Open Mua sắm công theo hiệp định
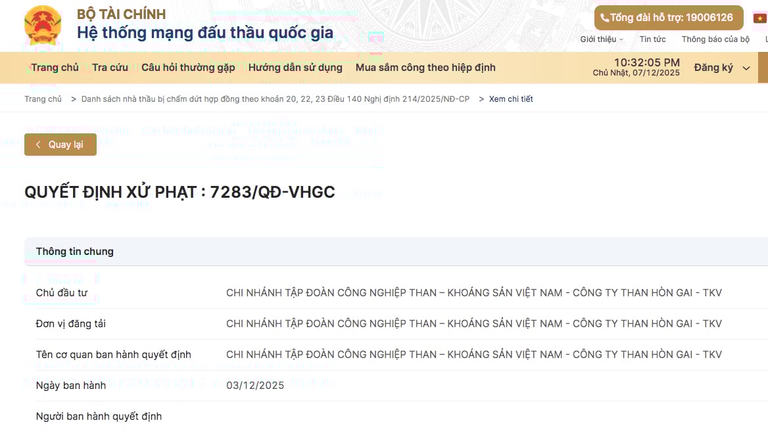This screenshot has height=431, width=768. [425, 67]
